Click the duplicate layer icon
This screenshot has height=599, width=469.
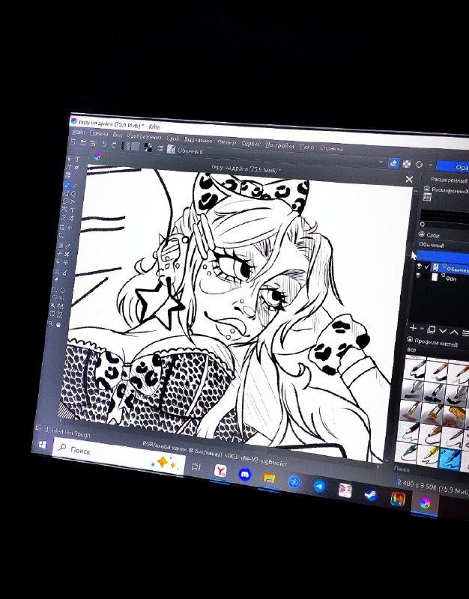click(432, 329)
